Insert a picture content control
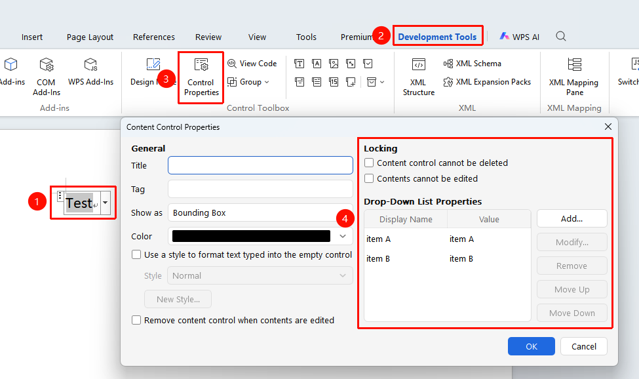The width and height of the screenshot is (639, 379). (334, 64)
